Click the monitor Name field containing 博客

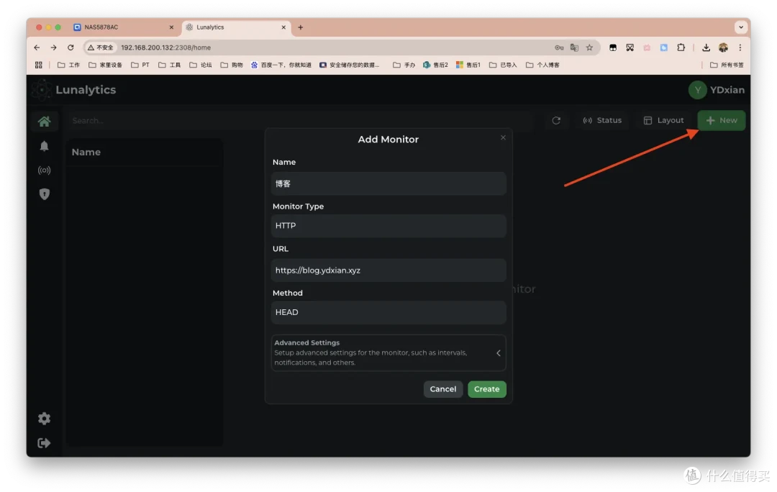click(x=388, y=184)
